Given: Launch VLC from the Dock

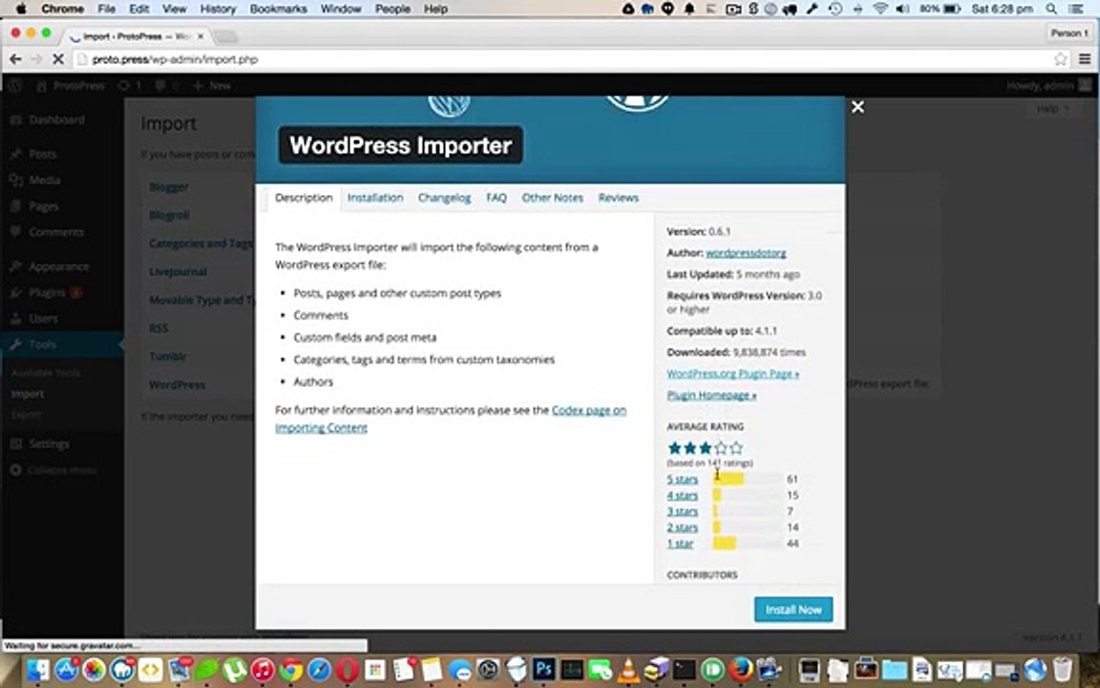Looking at the screenshot, I should click(628, 669).
